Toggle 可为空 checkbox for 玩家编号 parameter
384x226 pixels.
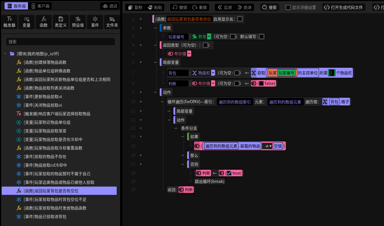point(233,37)
